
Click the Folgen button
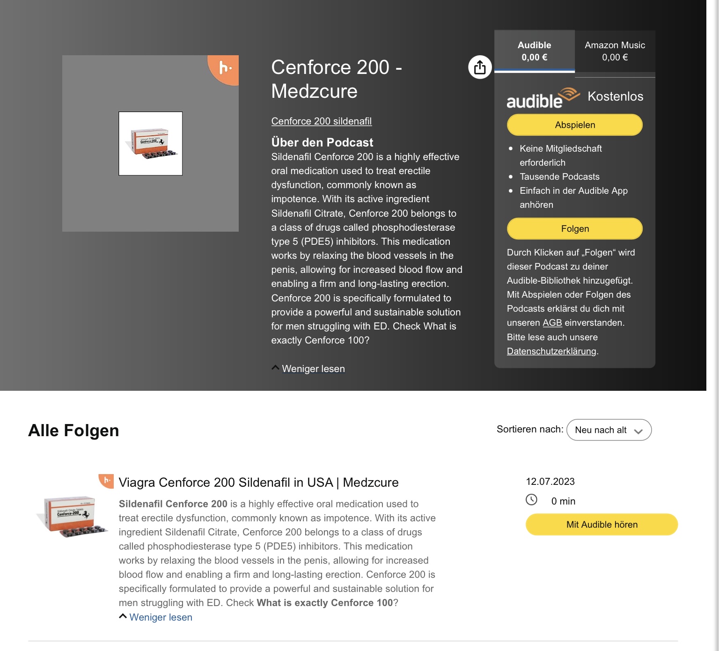(575, 229)
